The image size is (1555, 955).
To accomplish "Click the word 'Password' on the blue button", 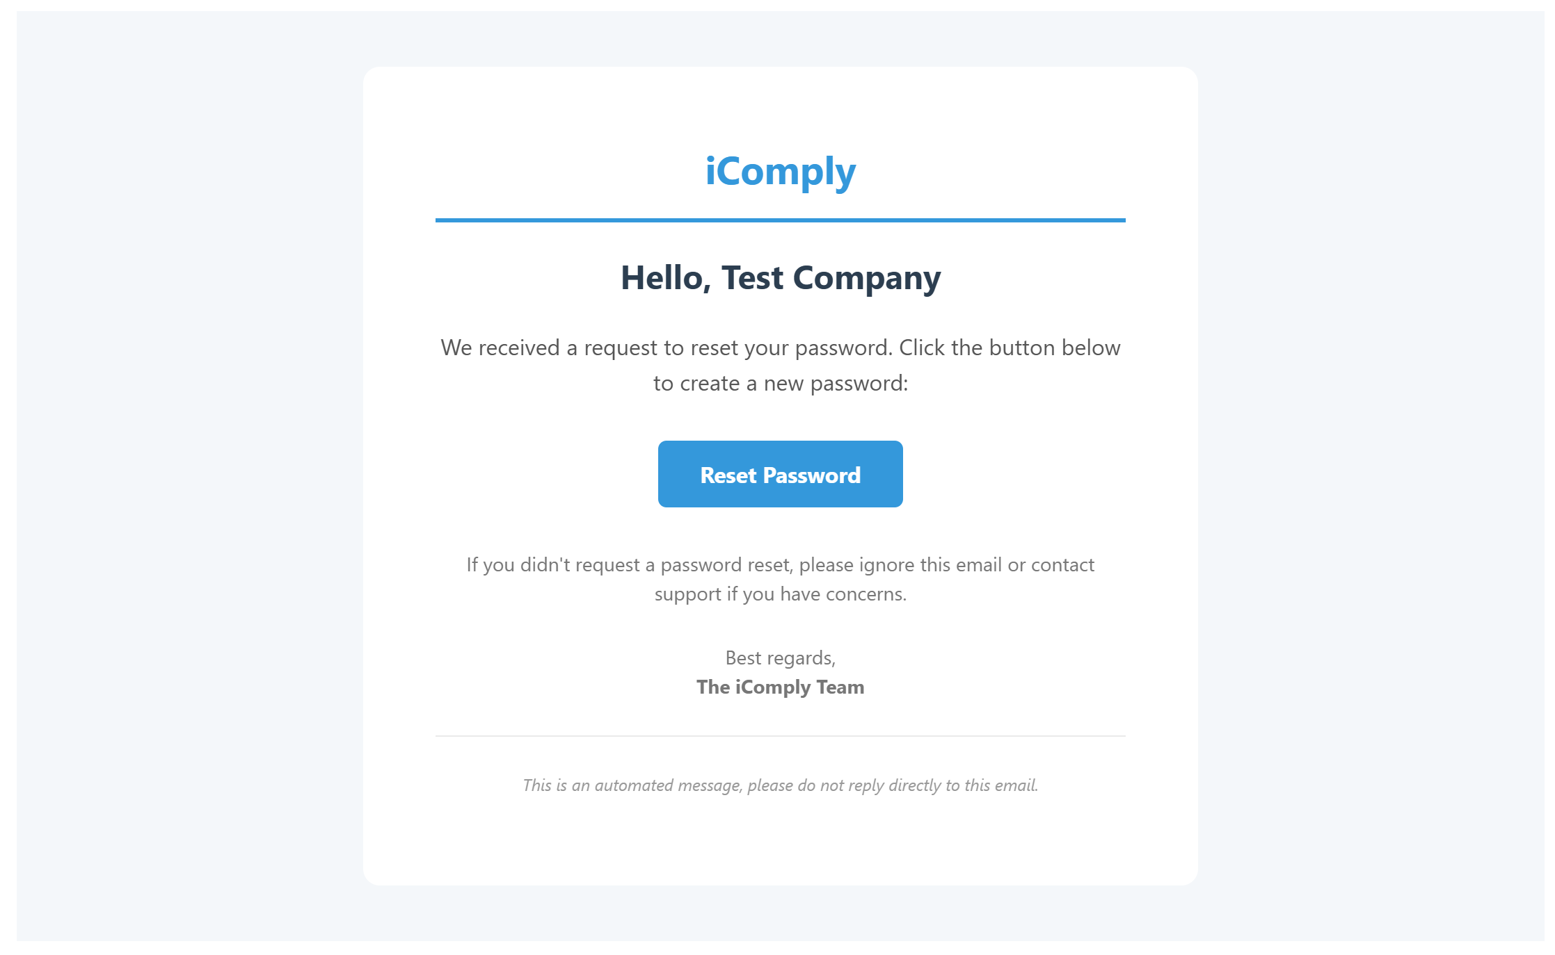I will 812,475.
